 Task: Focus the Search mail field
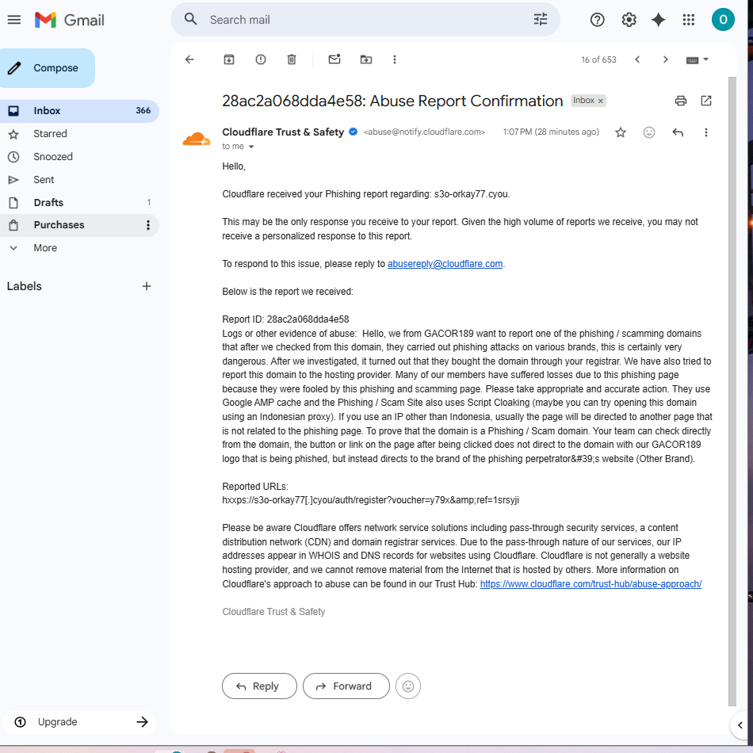[x=365, y=20]
